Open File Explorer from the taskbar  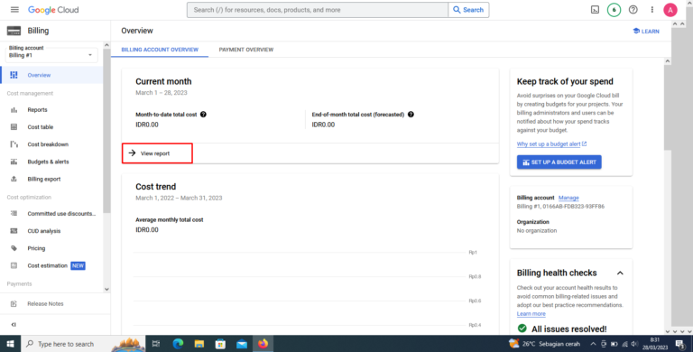pos(199,344)
